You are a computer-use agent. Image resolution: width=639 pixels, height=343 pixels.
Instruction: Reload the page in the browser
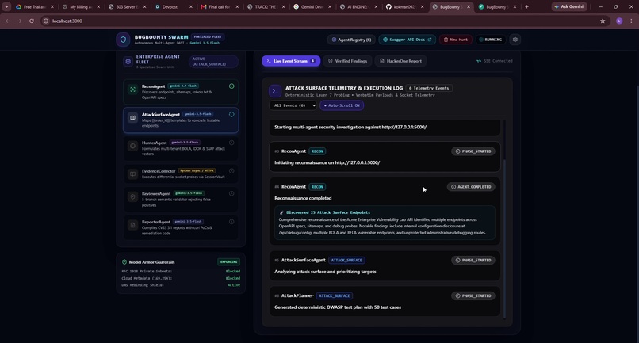click(x=32, y=21)
